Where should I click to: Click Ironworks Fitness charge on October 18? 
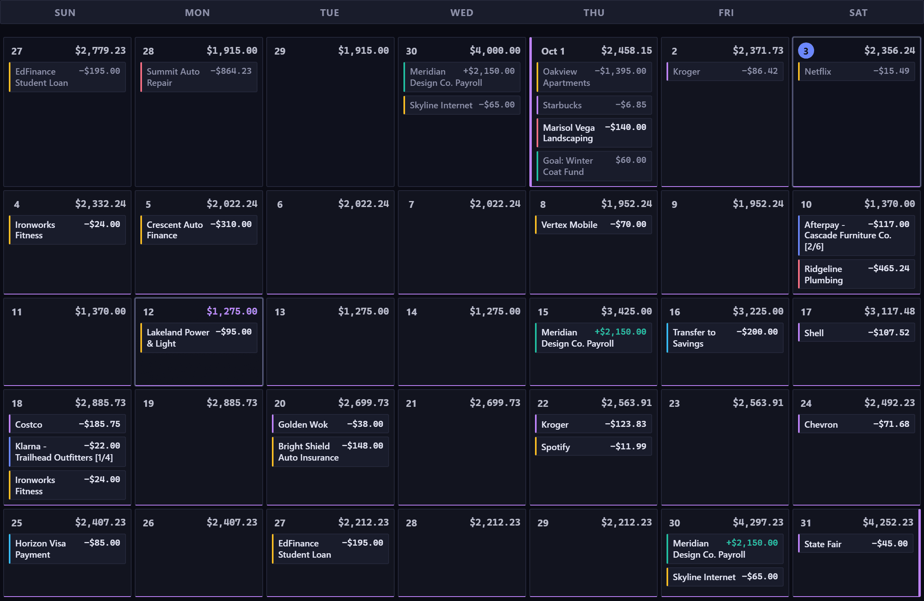pyautogui.click(x=67, y=485)
